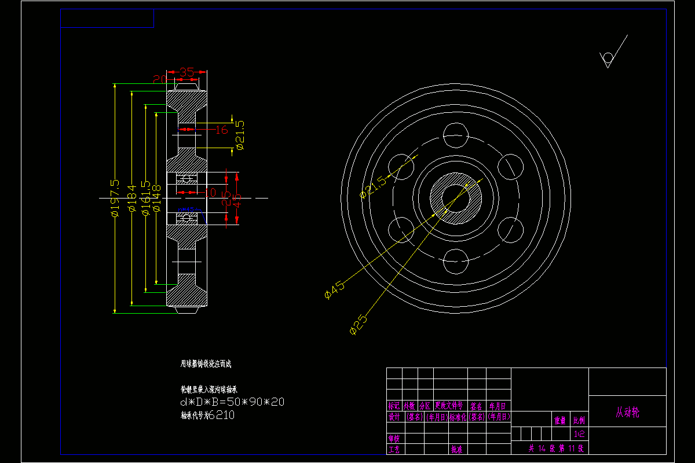Click the 审核 cell in title block

pyautogui.click(x=394, y=438)
